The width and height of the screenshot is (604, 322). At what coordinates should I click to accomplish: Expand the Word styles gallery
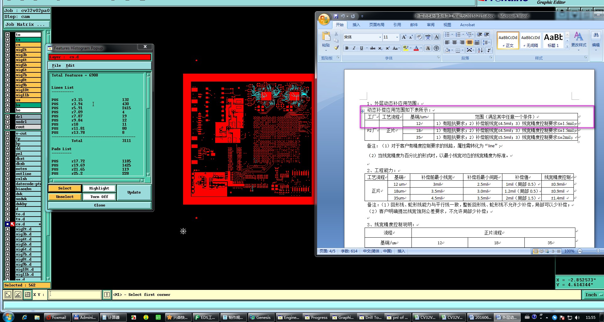pyautogui.click(x=567, y=46)
